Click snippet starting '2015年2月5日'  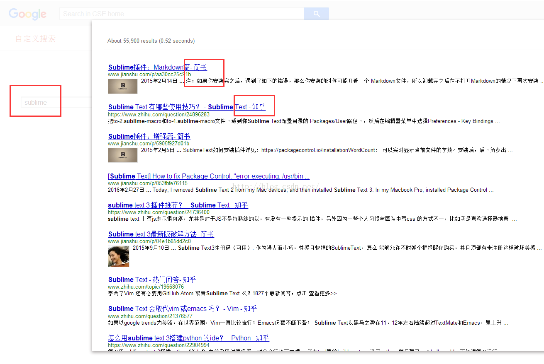coord(327,150)
